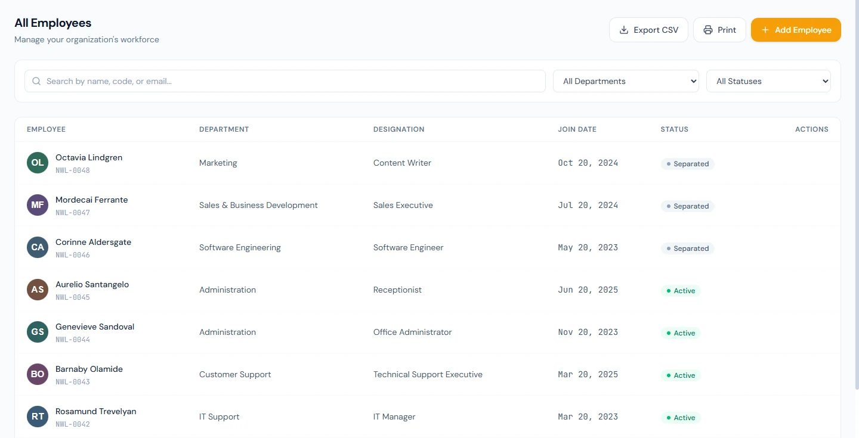Click the Add Employee button
This screenshot has width=859, height=438.
click(x=796, y=30)
